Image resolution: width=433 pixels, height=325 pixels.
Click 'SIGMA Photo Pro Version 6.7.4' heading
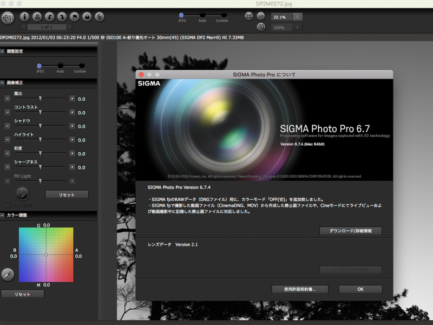click(179, 187)
